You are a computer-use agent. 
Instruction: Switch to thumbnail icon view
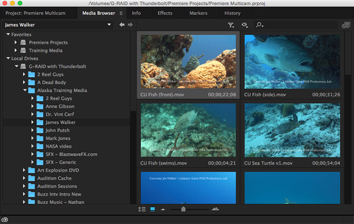click(153, 209)
